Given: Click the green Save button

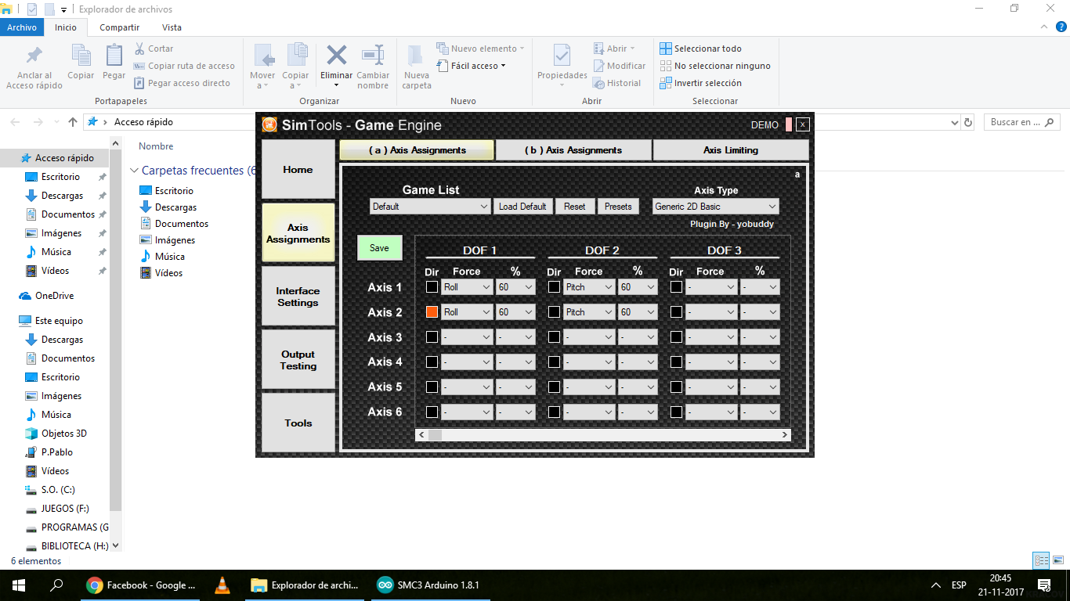Looking at the screenshot, I should [x=379, y=247].
